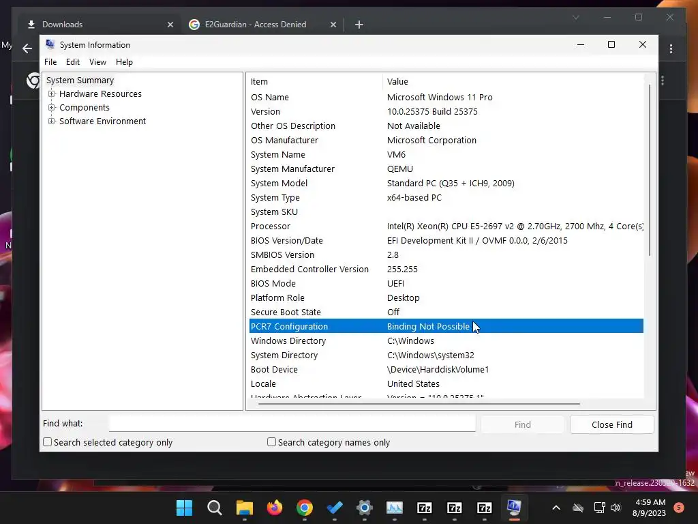Select the System Manufacturer row
This screenshot has width=698, height=524.
[x=446, y=169]
